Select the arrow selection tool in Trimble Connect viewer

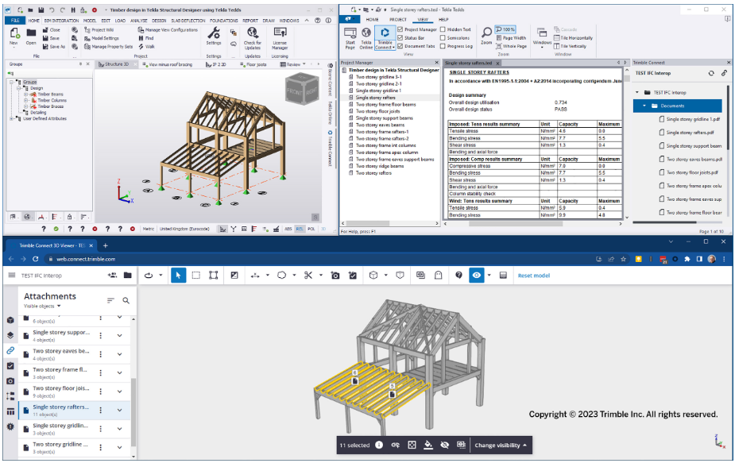coord(178,275)
